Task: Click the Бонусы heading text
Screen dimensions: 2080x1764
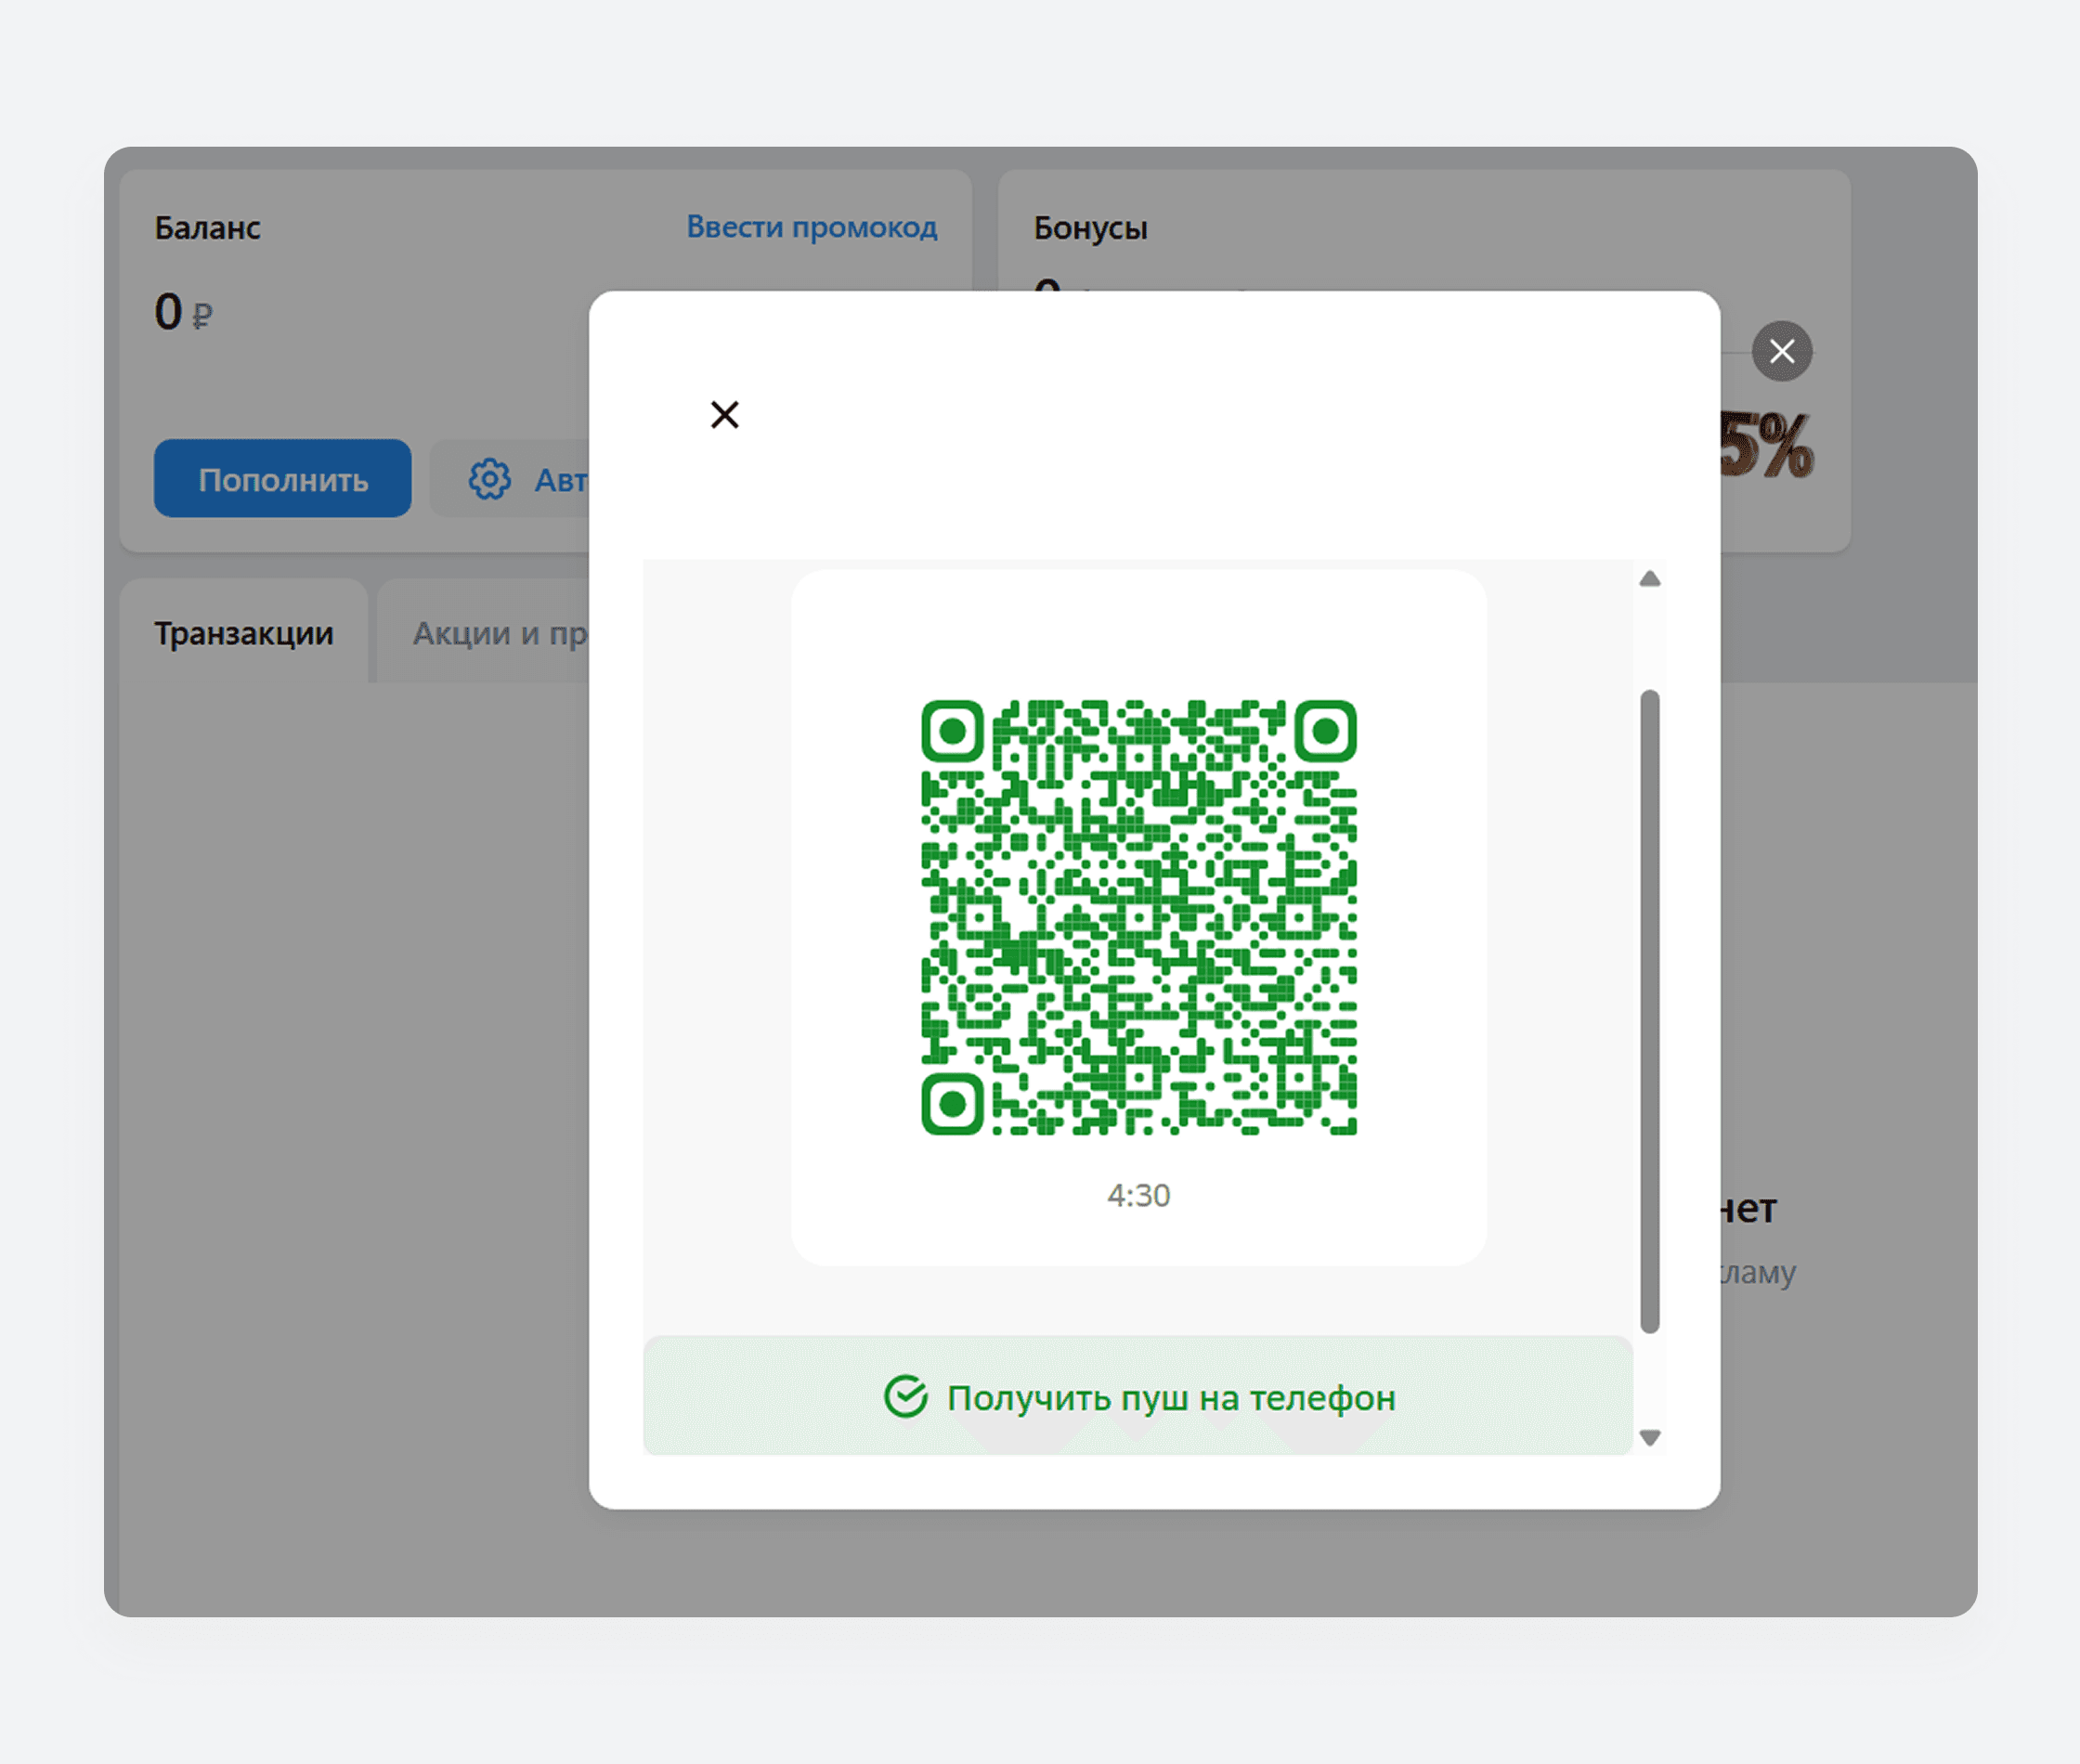Action: click(1091, 228)
